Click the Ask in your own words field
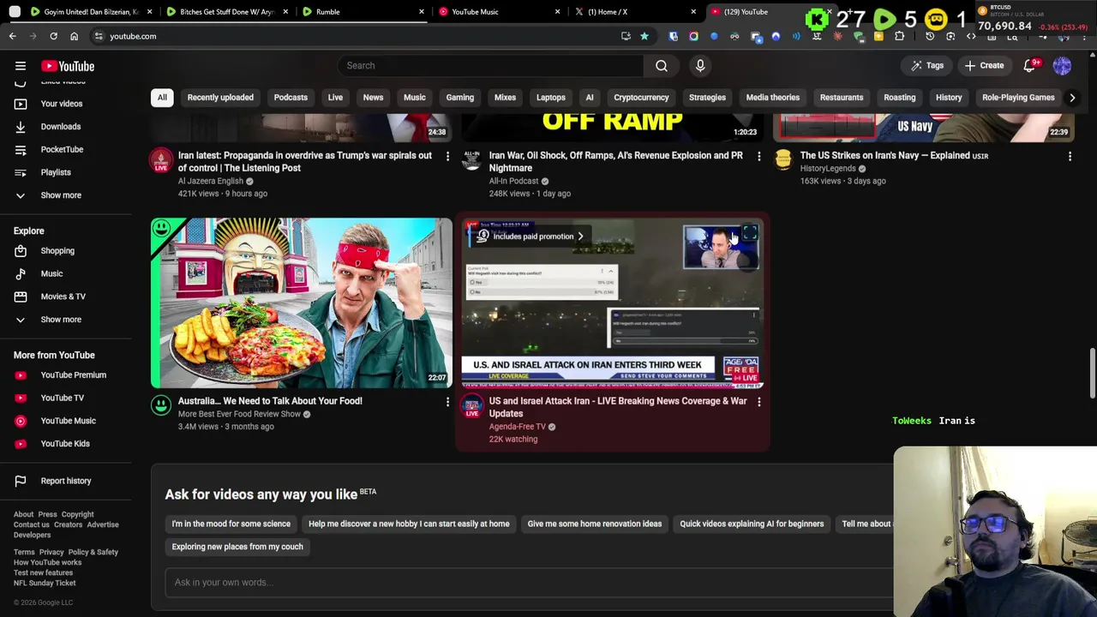The height and width of the screenshot is (617, 1097). [x=529, y=583]
